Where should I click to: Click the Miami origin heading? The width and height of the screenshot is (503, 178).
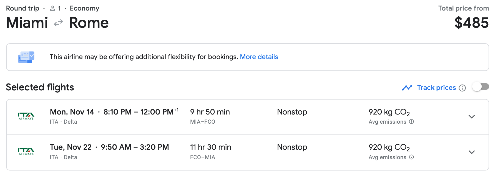pos(27,23)
